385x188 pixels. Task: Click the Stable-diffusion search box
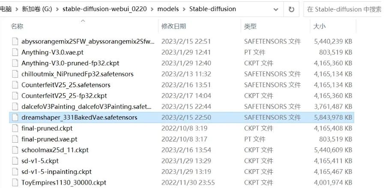[344, 9]
